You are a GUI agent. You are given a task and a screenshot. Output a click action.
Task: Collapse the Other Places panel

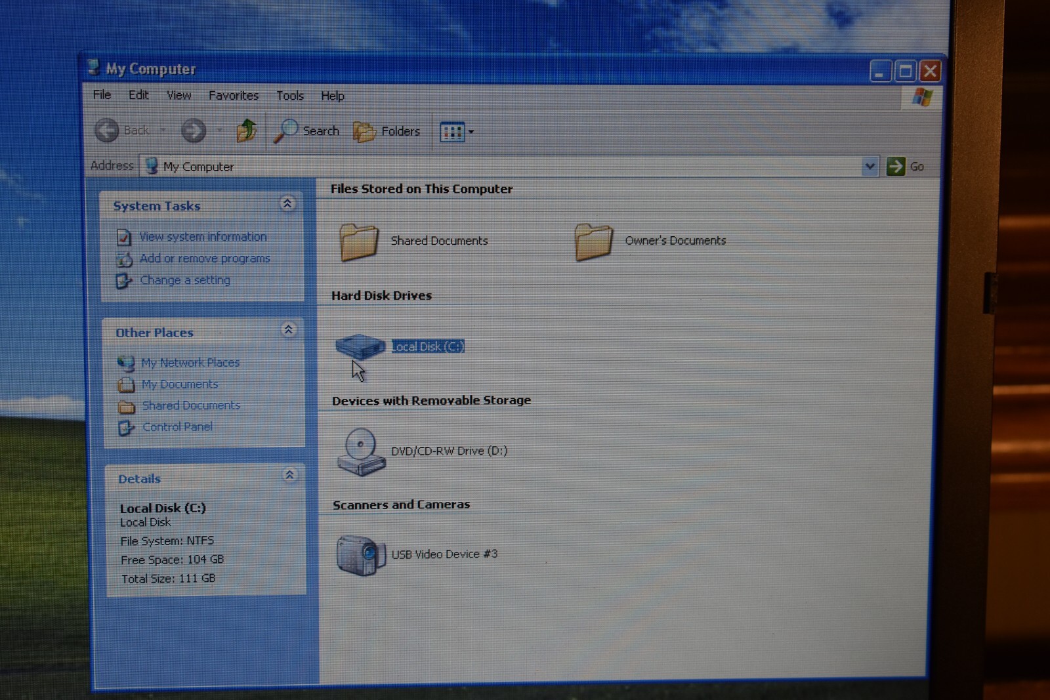tap(288, 329)
